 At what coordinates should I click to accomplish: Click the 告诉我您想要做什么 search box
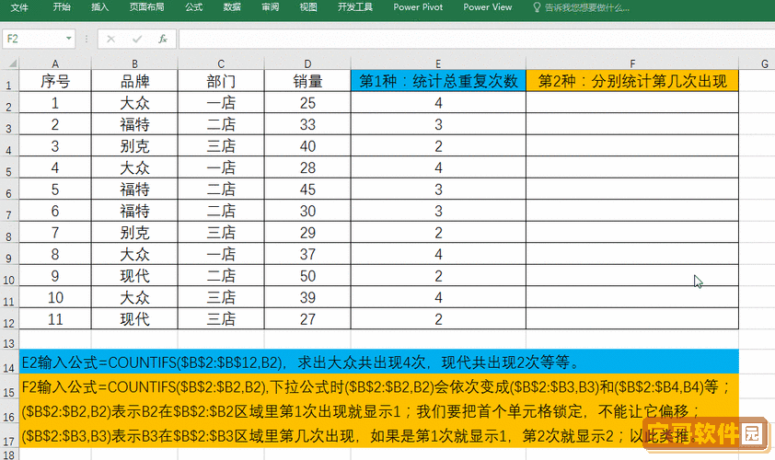tap(586, 8)
